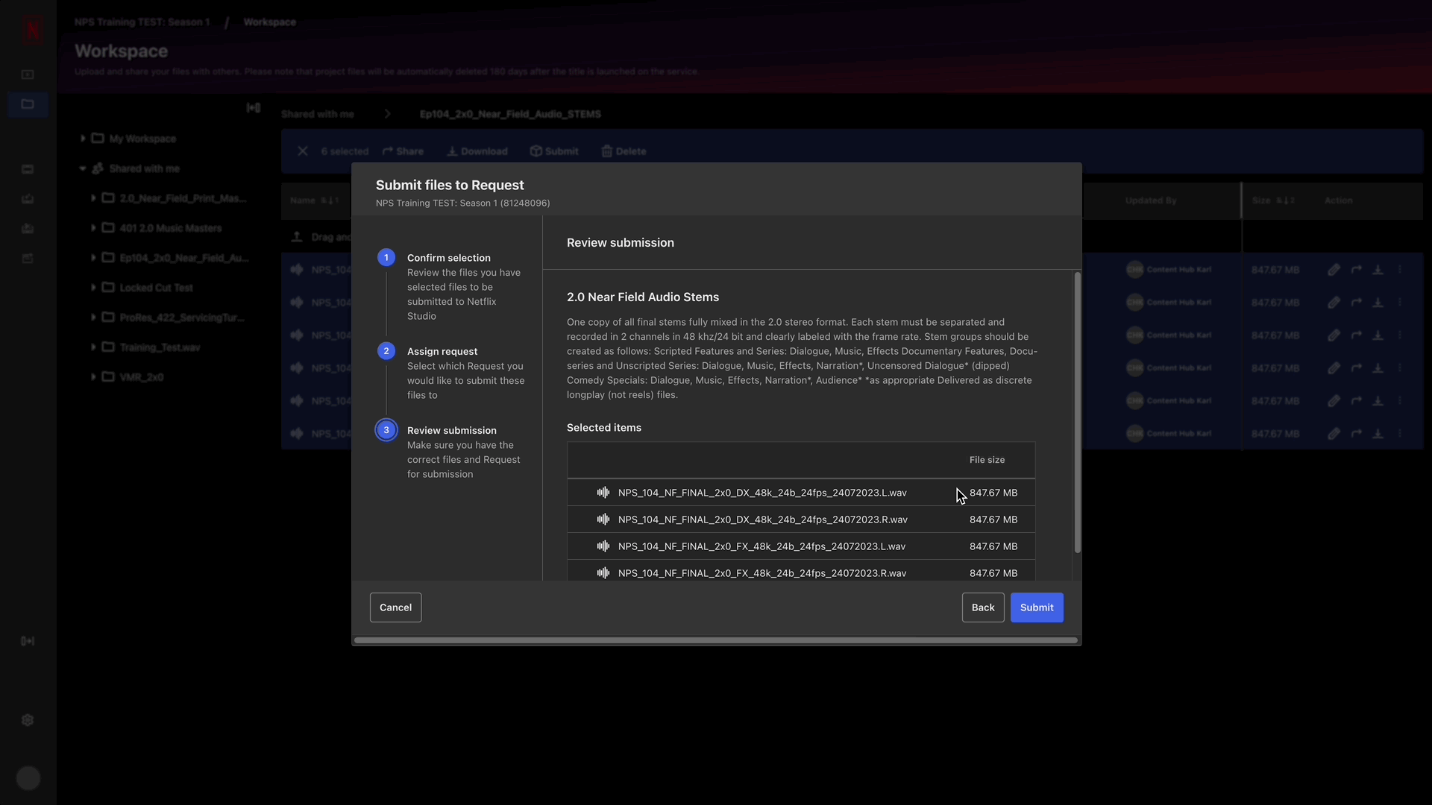Click the horizontal scrollbar at dialog bottom
The width and height of the screenshot is (1432, 805).
(716, 640)
